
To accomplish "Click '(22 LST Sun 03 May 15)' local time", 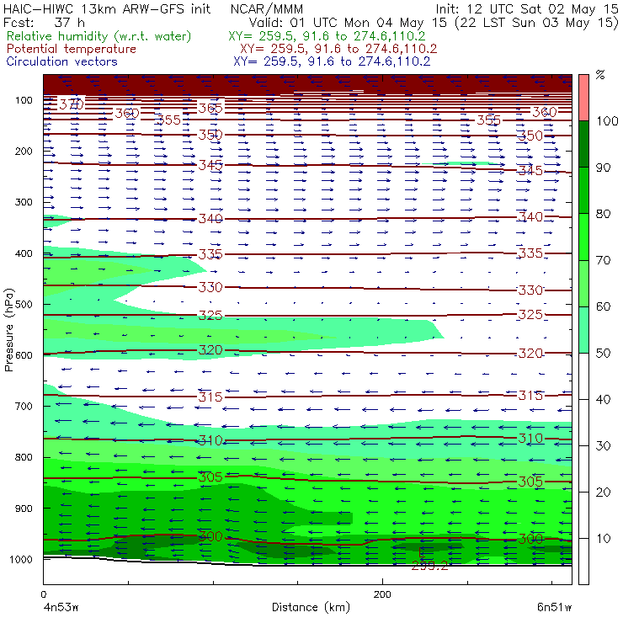I will tap(537, 23).
